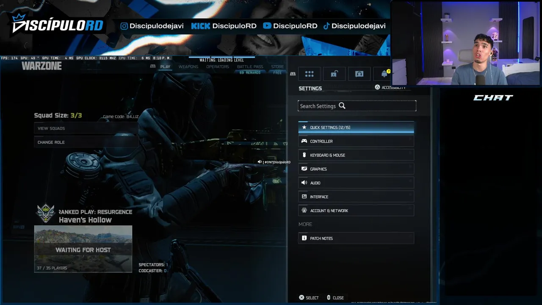Click the Squad Size 3/3 text
The height and width of the screenshot is (305, 542).
[58, 115]
